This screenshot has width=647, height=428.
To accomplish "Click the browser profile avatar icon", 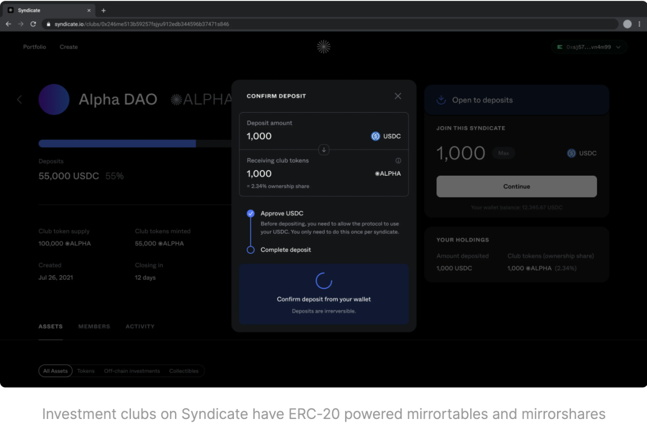I will click(627, 24).
